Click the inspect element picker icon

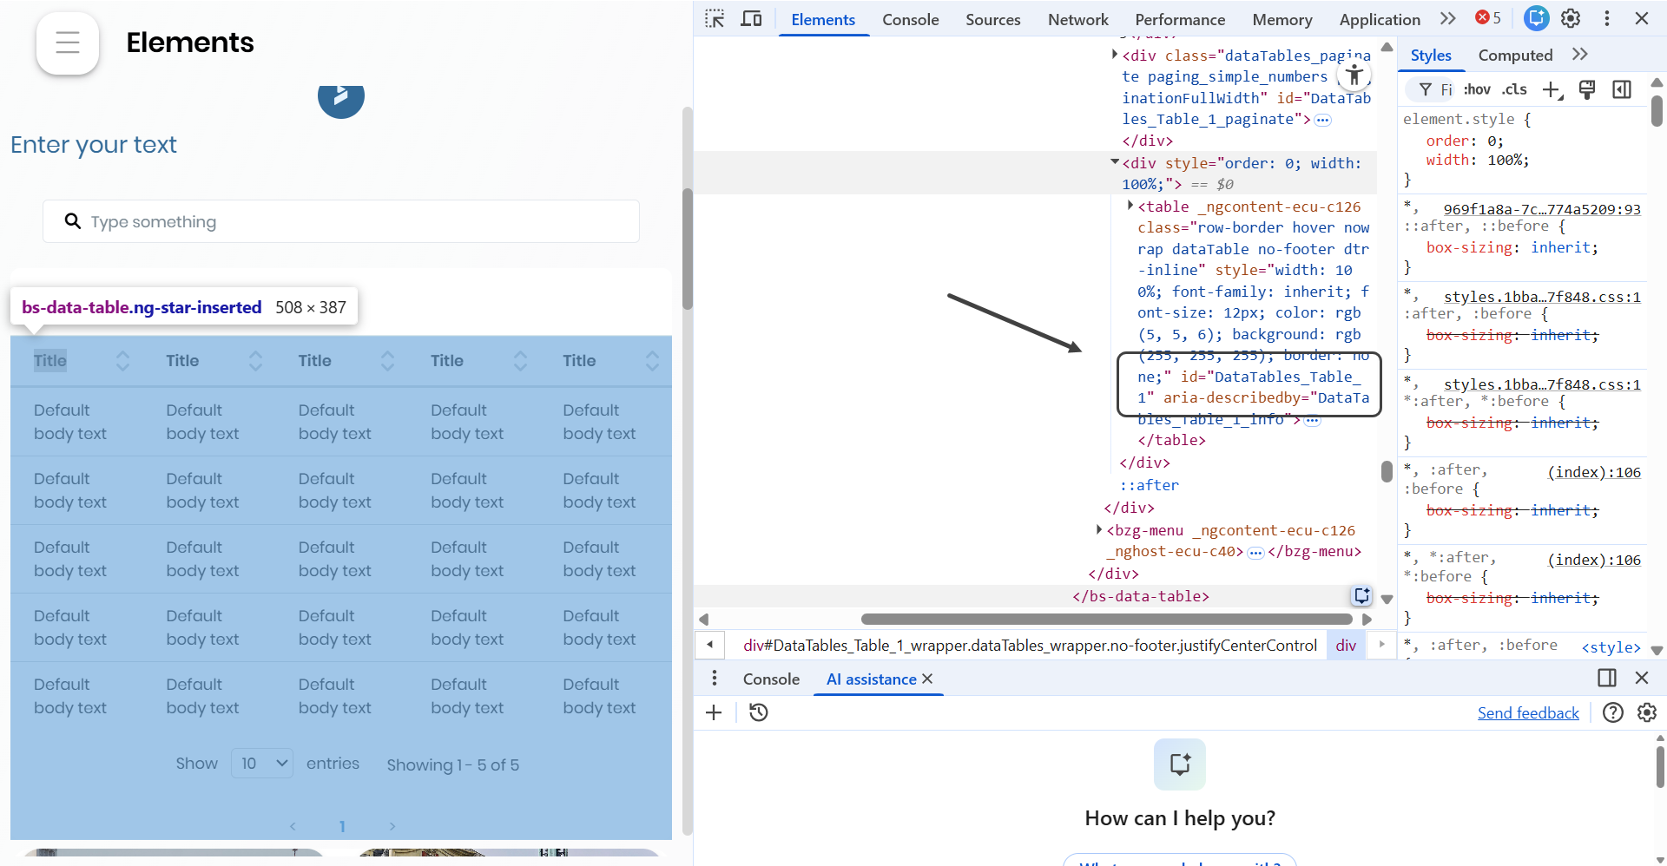tap(715, 19)
